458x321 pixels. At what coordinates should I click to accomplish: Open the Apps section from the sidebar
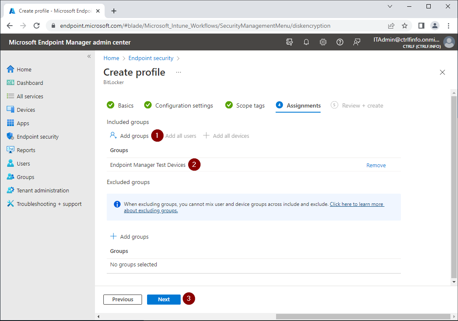coord(10,123)
